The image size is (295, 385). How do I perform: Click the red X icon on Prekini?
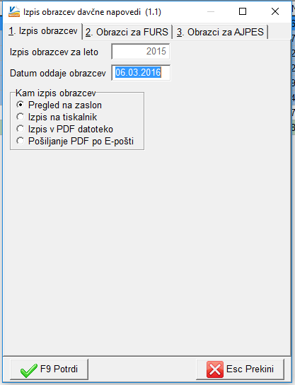click(215, 369)
